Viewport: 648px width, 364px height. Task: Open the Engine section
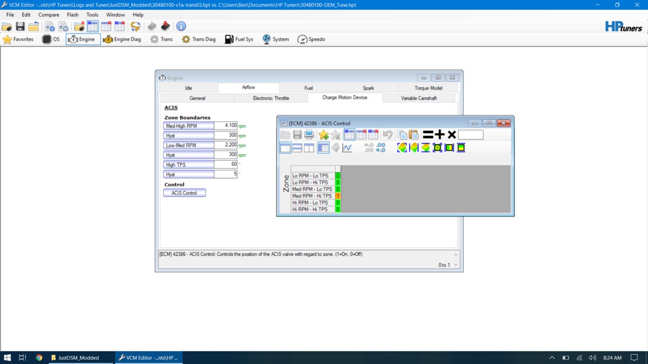pos(83,39)
